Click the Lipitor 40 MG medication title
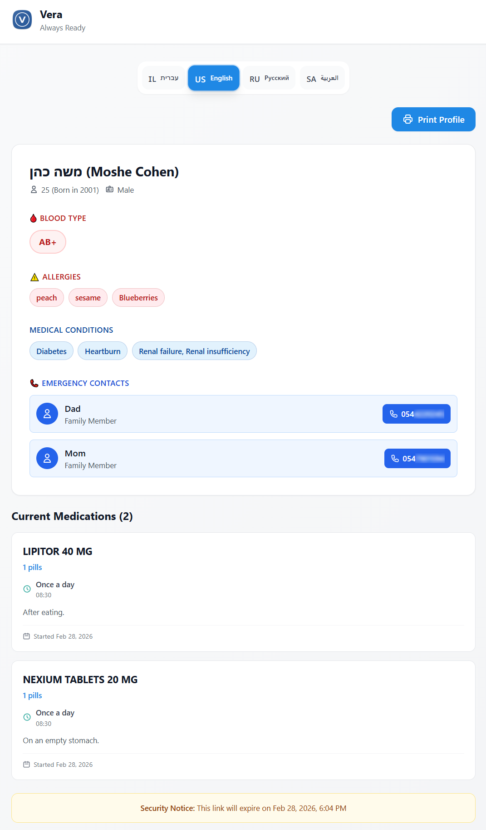 tap(58, 551)
